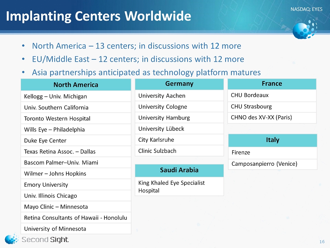Click the 'France' table header

(x=272, y=84)
